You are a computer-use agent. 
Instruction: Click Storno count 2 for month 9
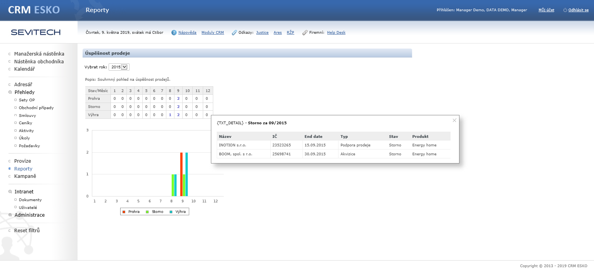click(x=178, y=107)
